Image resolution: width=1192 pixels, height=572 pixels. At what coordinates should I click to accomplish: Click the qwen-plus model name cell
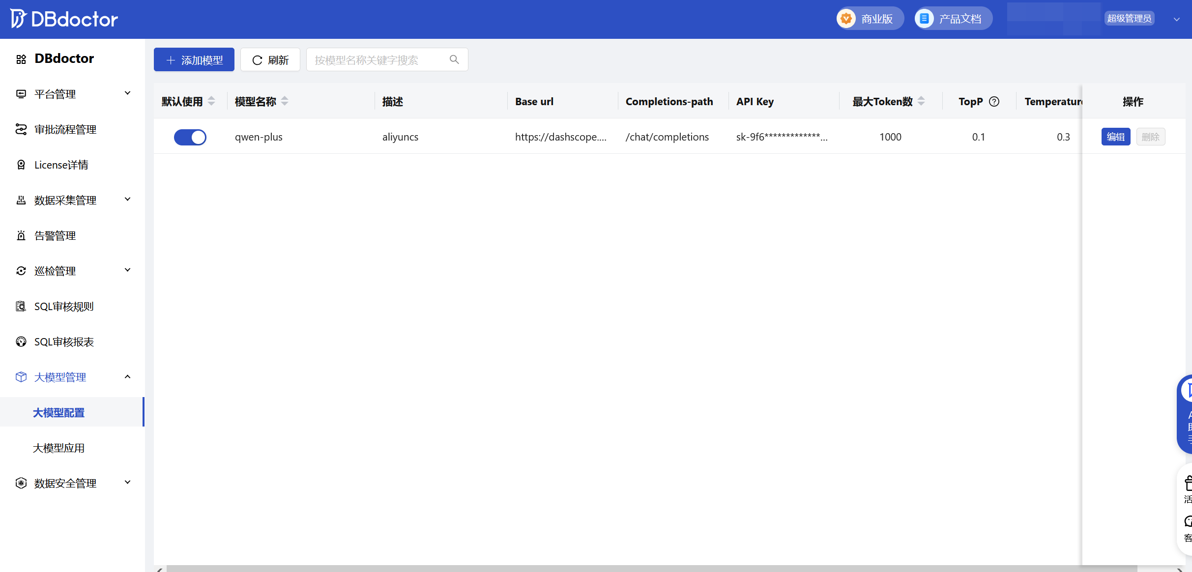pyautogui.click(x=259, y=137)
